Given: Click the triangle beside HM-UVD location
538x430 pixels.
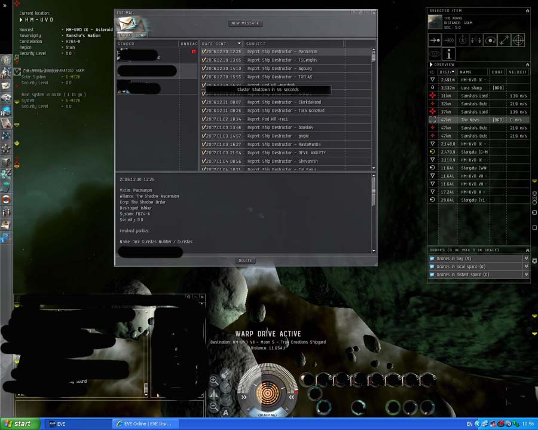Looking at the screenshot, I should pyautogui.click(x=22, y=20).
